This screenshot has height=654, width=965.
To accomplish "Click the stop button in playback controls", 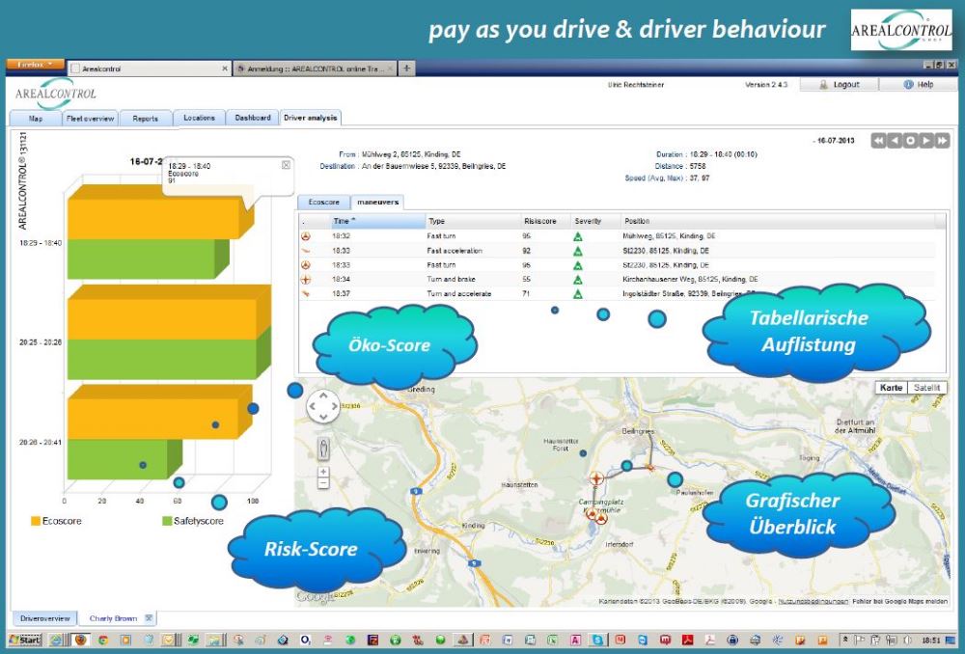I will [910, 141].
